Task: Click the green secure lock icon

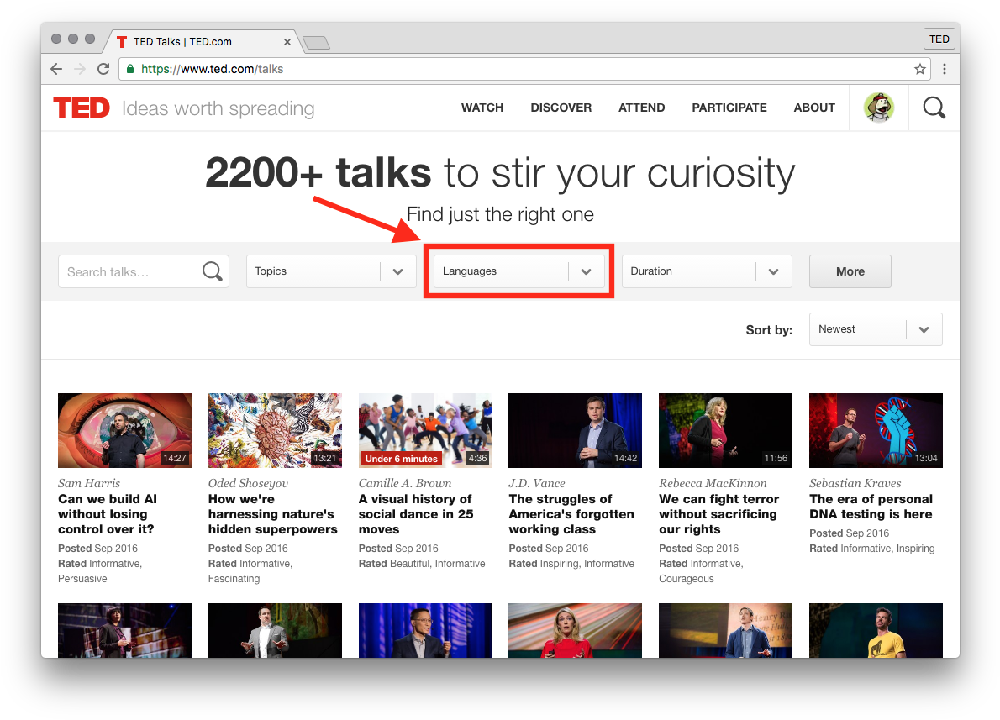Action: 130,69
